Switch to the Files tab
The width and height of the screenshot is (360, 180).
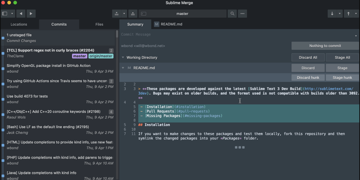point(99,24)
